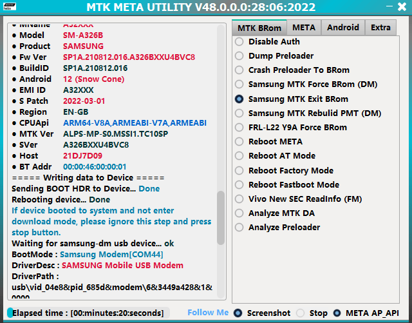Minimize the MTK META Utility window
The height and width of the screenshot is (323, 412).
coord(389,6)
